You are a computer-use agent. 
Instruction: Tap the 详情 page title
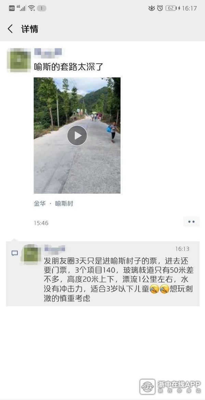(x=29, y=29)
